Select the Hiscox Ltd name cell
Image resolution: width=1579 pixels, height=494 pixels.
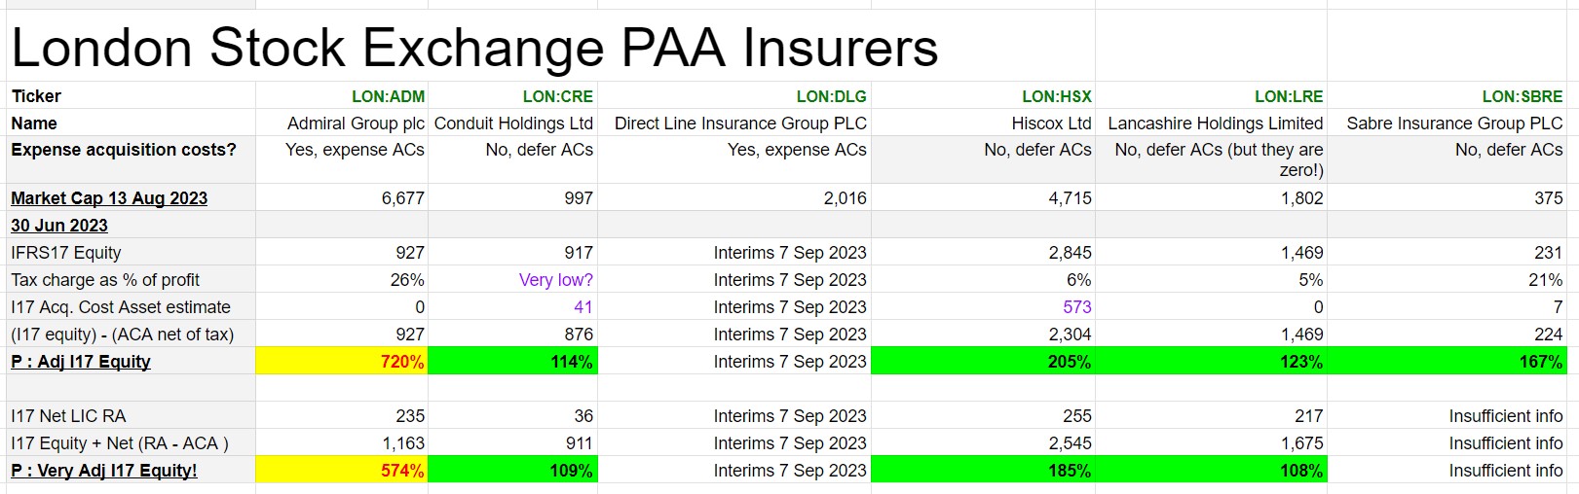[x=1051, y=123]
